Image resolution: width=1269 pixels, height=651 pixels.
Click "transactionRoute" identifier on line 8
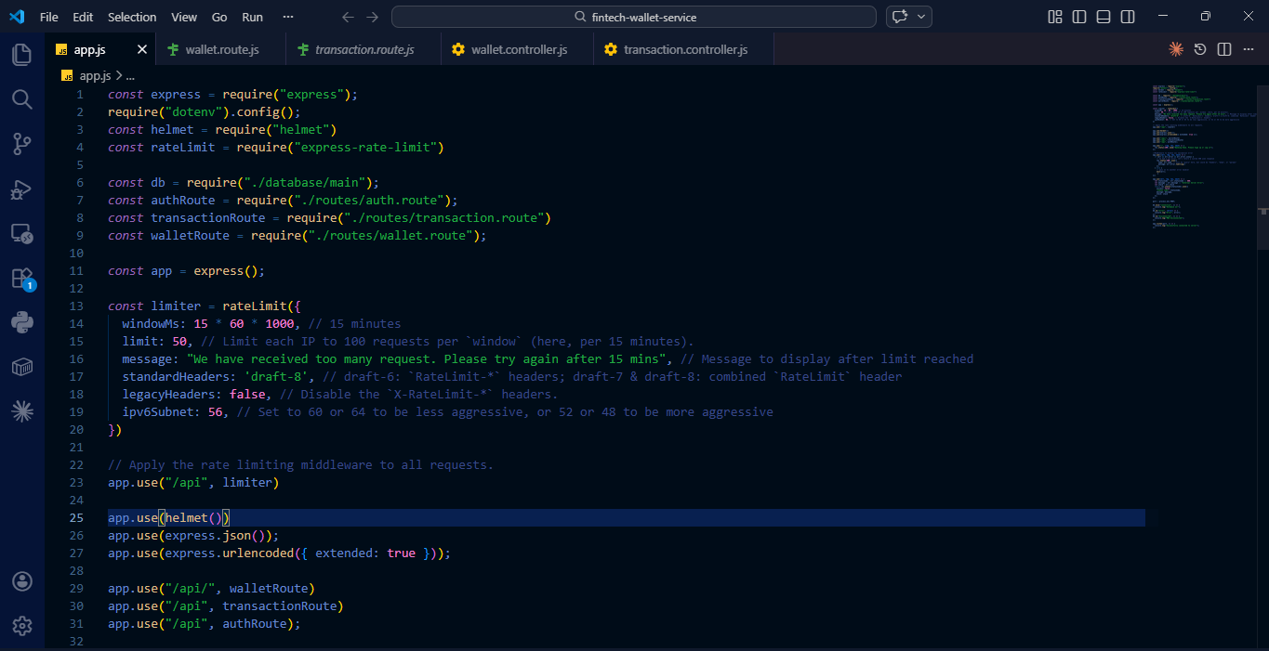tap(208, 218)
